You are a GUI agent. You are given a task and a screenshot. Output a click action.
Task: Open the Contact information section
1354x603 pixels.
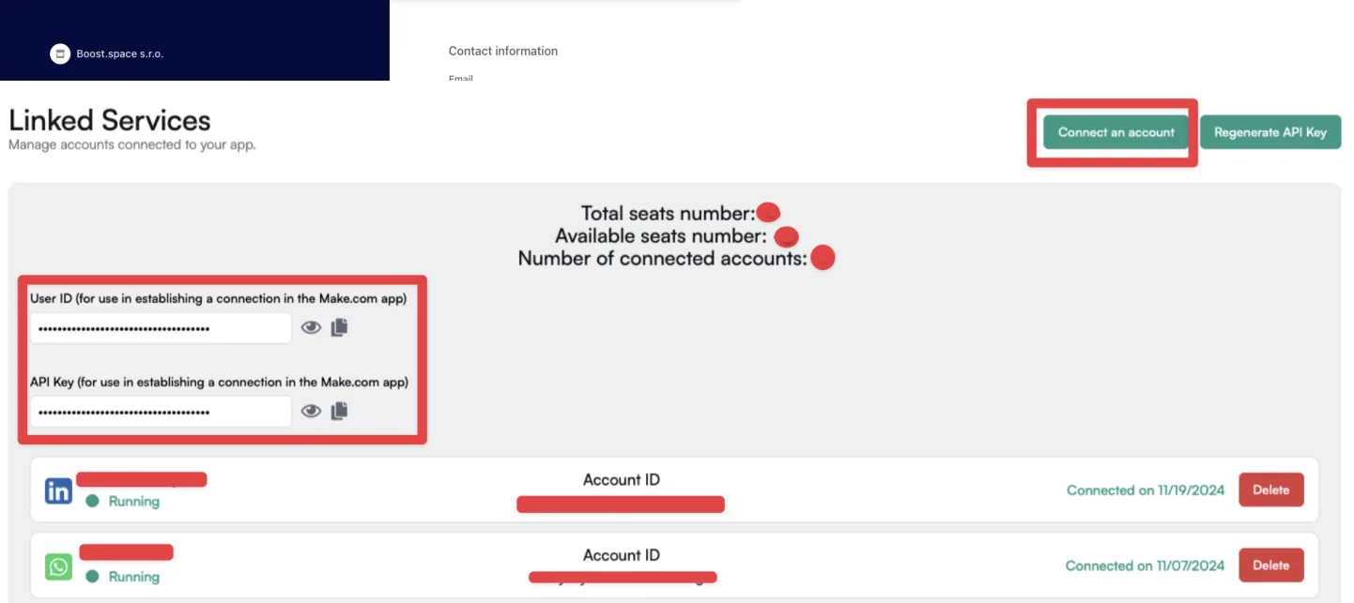point(503,51)
